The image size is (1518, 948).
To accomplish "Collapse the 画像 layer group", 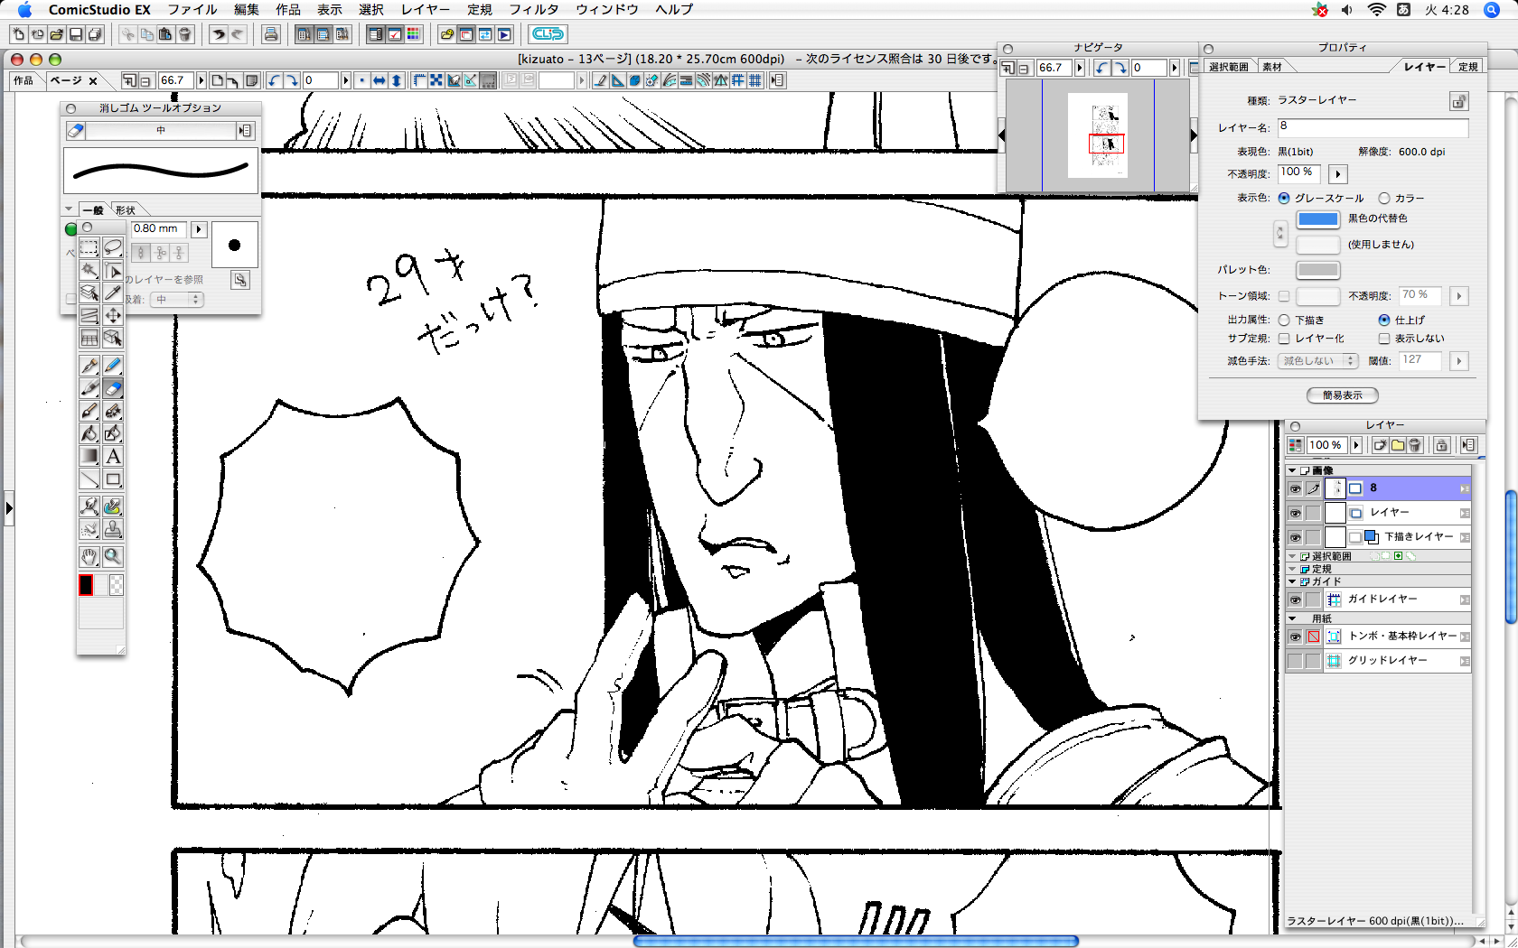I will click(x=1292, y=470).
